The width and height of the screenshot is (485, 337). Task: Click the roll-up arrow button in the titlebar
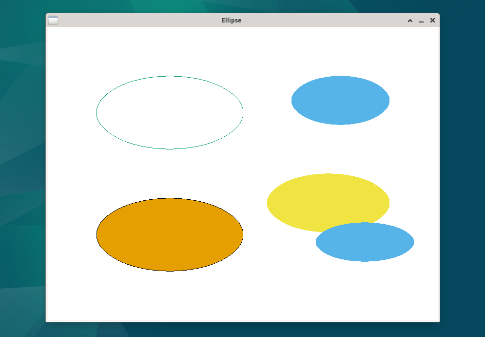tap(410, 21)
